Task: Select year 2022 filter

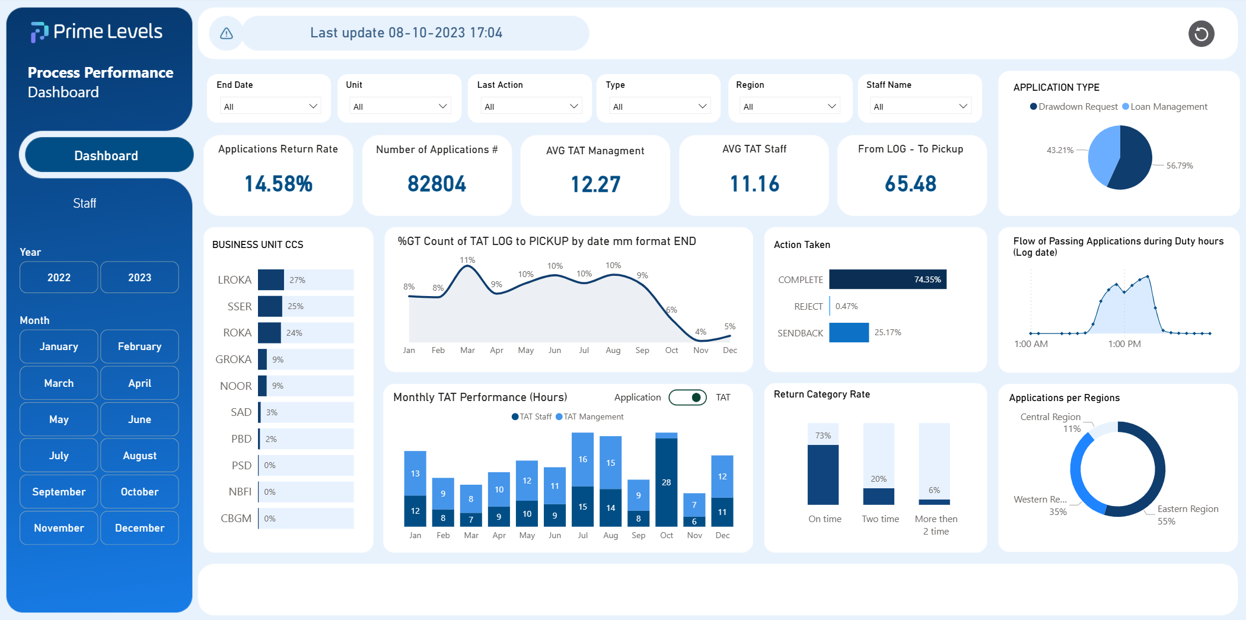Action: [59, 278]
